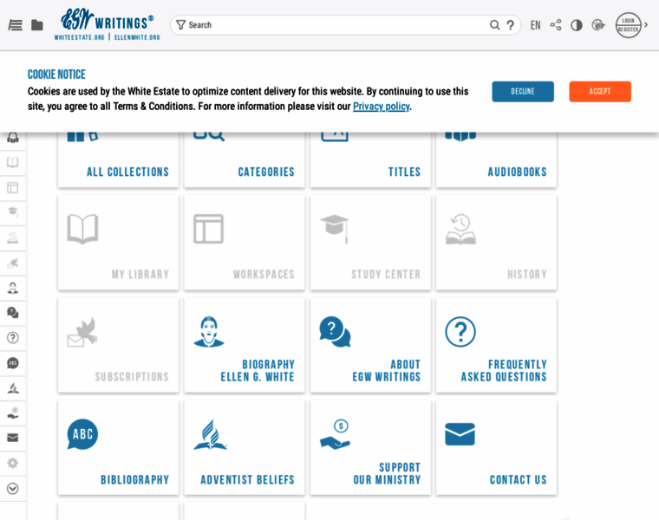Click sidebar chat bubbles about icon

13,313
